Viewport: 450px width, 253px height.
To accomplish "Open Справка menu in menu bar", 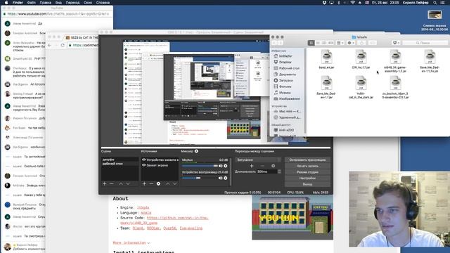I will (x=103, y=3).
